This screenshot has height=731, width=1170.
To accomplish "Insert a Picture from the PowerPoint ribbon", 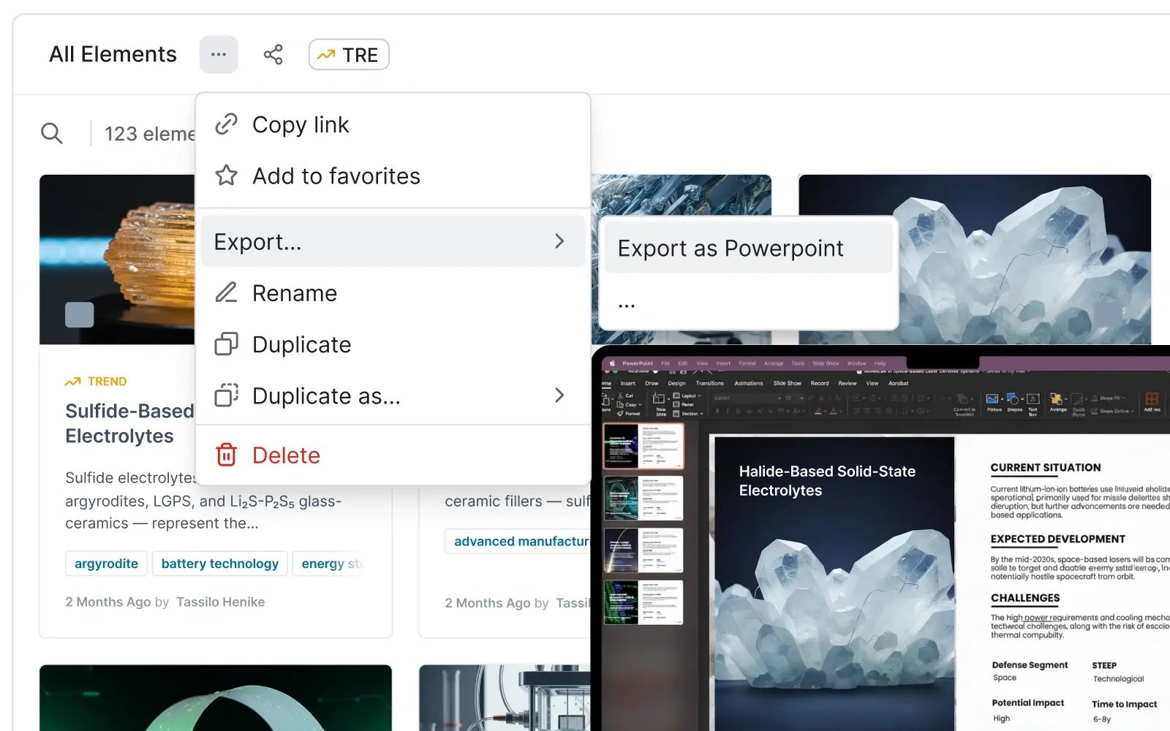I will [994, 402].
